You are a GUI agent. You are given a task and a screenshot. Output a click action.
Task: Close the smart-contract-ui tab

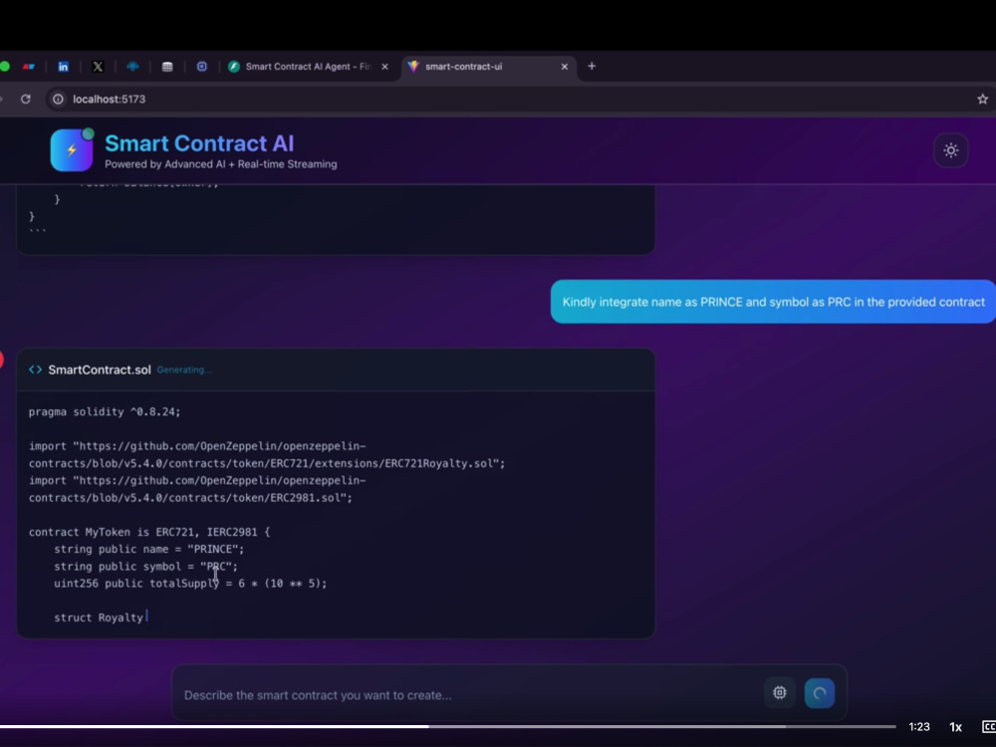point(564,67)
